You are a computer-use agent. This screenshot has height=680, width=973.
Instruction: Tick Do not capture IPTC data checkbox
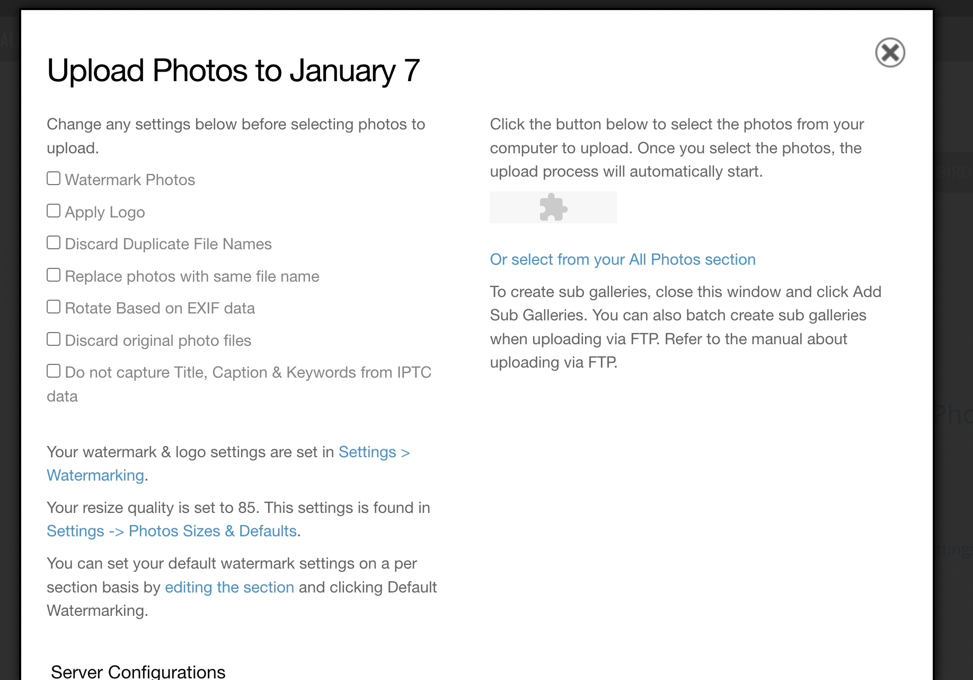pyautogui.click(x=54, y=371)
